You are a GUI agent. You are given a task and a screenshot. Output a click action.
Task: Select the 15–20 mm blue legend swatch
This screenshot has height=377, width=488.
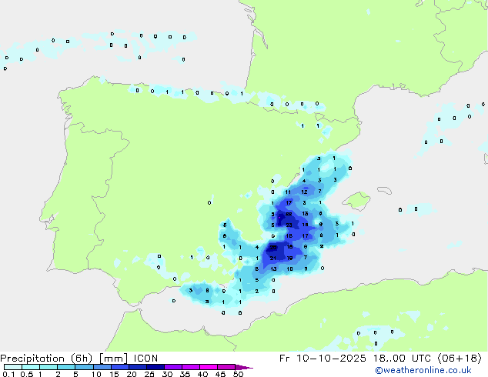tap(119, 367)
